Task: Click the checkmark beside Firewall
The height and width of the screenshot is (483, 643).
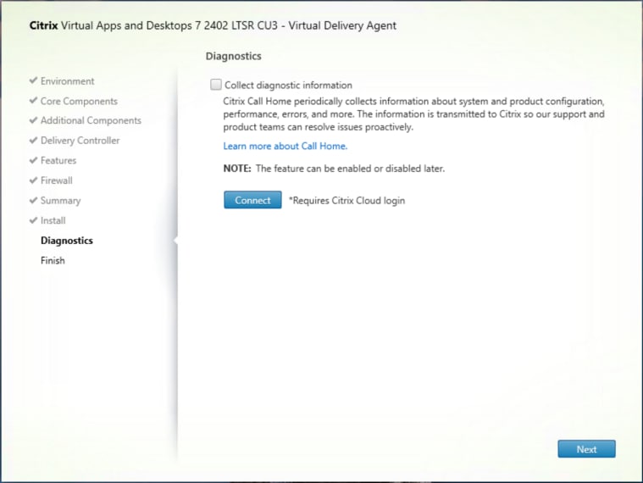Action: coord(34,180)
